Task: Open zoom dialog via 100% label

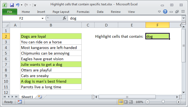Action: tap(139, 102)
